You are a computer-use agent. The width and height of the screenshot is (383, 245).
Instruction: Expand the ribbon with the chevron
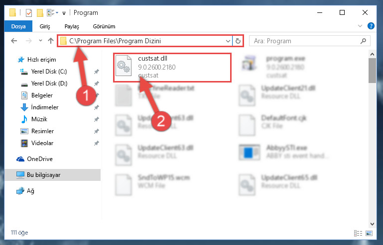(360, 26)
